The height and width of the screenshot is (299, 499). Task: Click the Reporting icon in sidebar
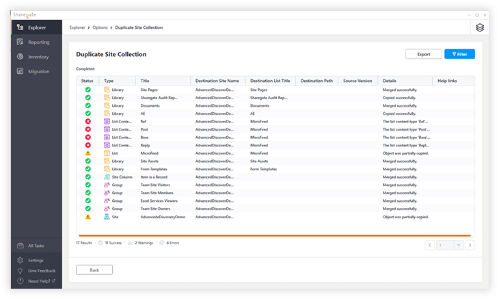20,42
